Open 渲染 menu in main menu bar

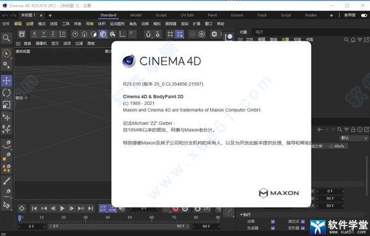pyautogui.click(x=185, y=24)
